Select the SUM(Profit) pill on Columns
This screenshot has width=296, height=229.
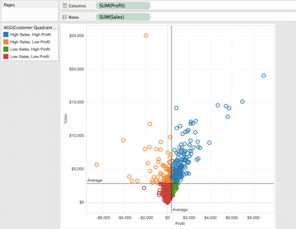coord(123,6)
